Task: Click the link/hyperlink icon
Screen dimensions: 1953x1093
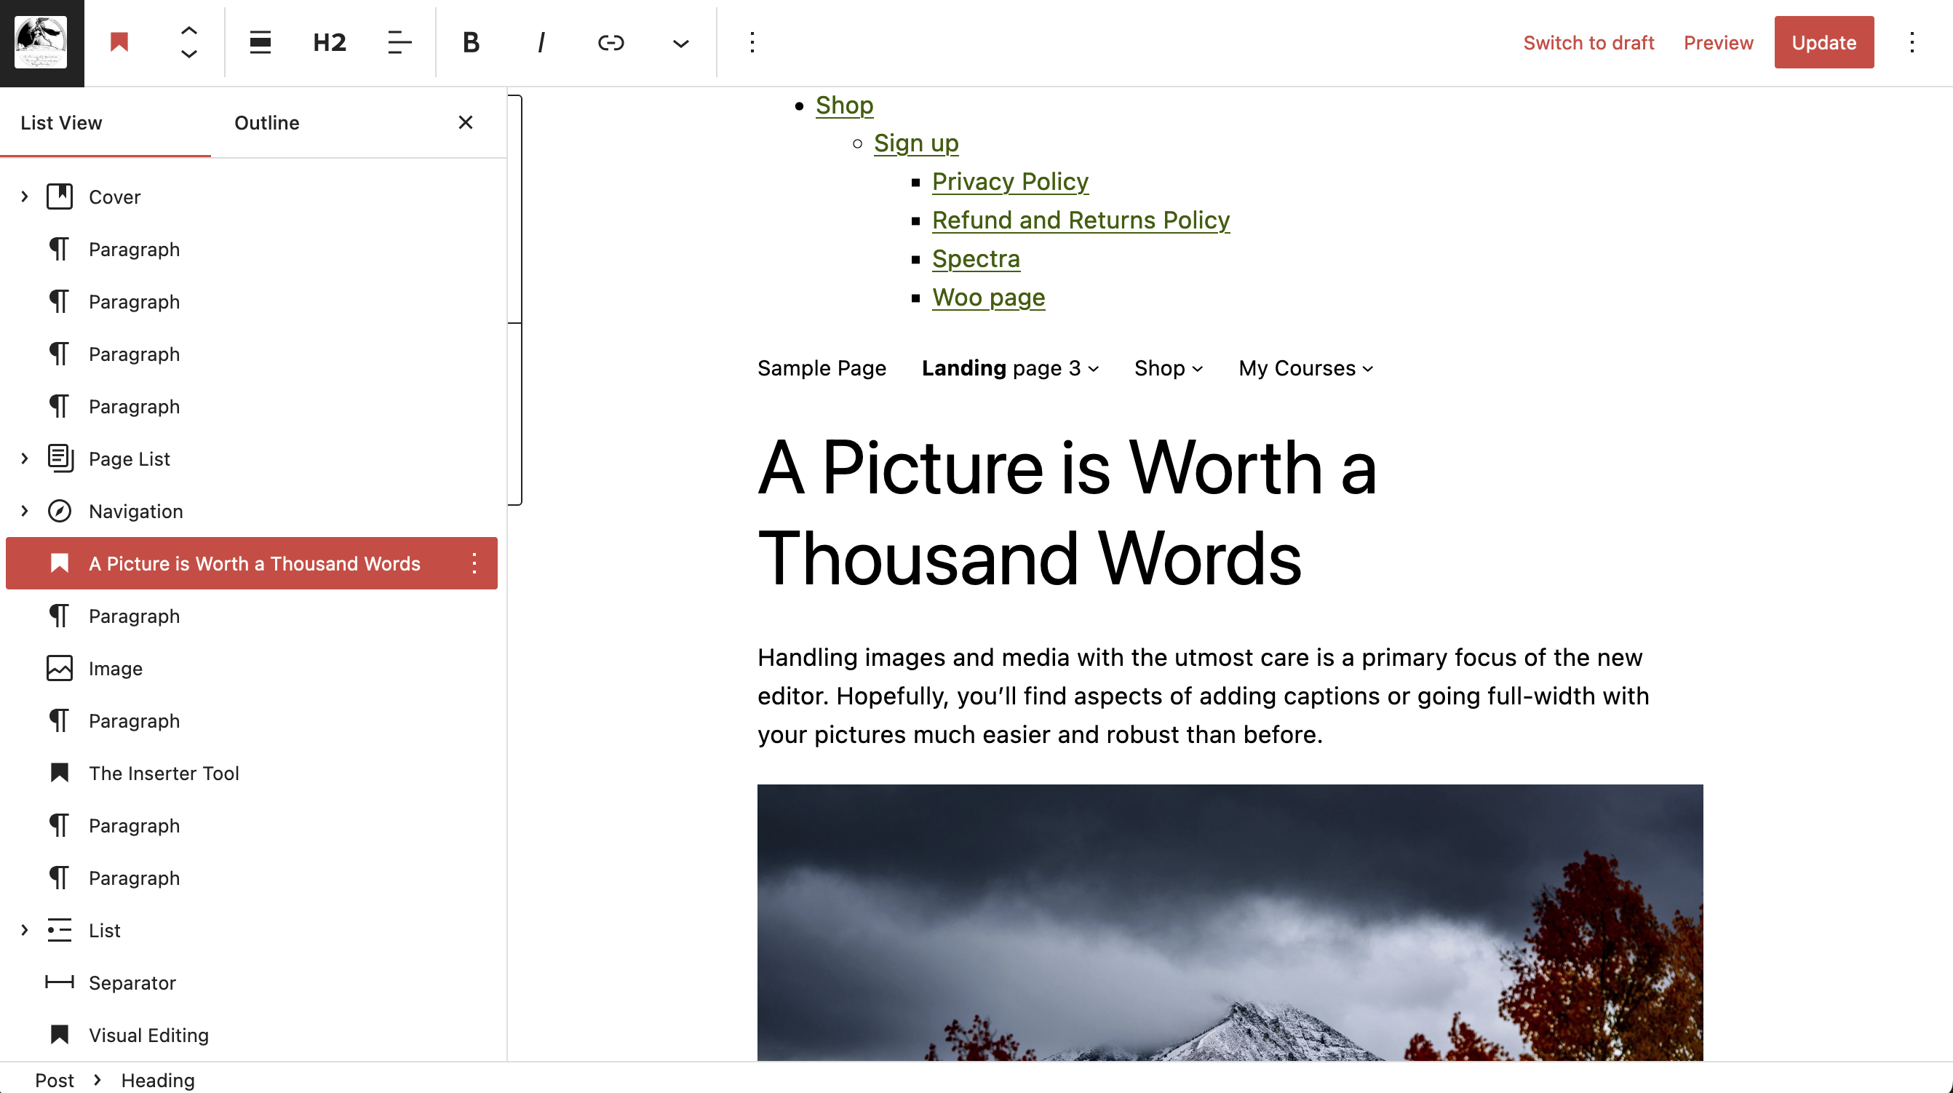Action: click(610, 41)
